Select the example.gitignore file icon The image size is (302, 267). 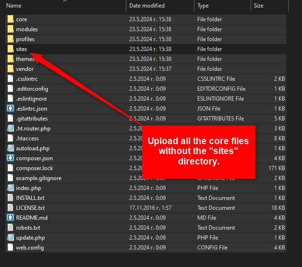click(10, 178)
